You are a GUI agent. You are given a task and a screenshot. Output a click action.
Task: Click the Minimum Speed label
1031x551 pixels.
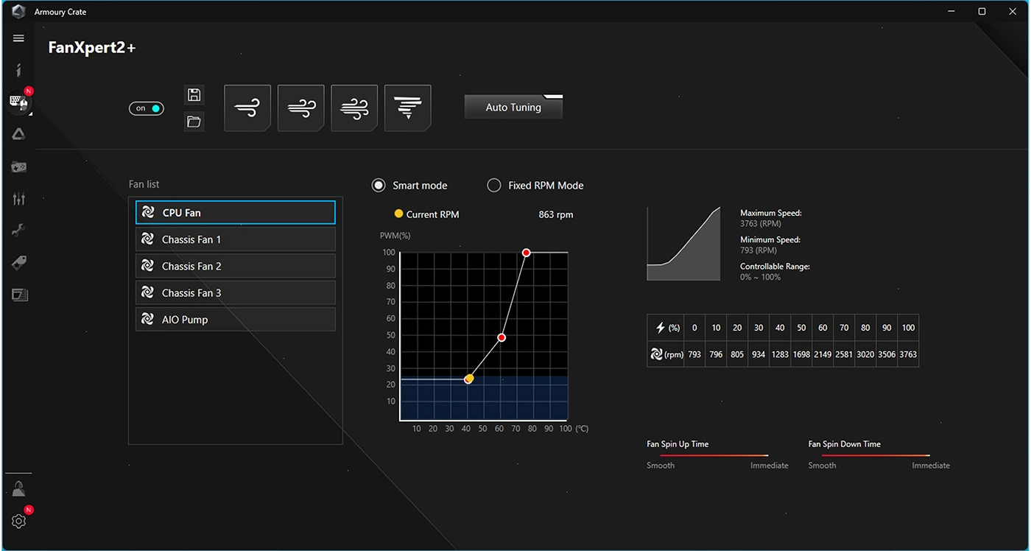770,239
